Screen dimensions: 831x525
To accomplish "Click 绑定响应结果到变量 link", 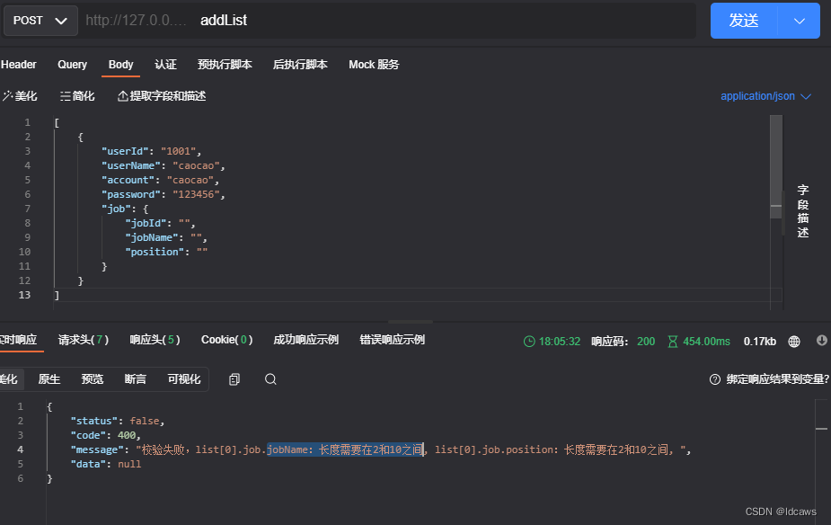I will tap(777, 379).
